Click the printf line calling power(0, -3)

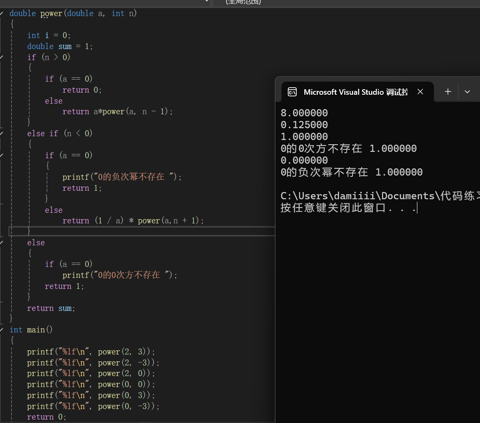coord(93,406)
